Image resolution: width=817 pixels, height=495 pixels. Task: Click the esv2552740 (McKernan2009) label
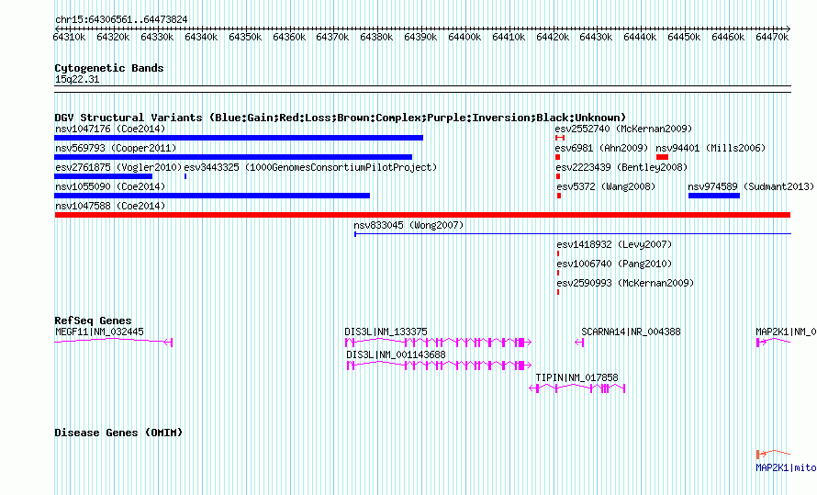click(623, 129)
